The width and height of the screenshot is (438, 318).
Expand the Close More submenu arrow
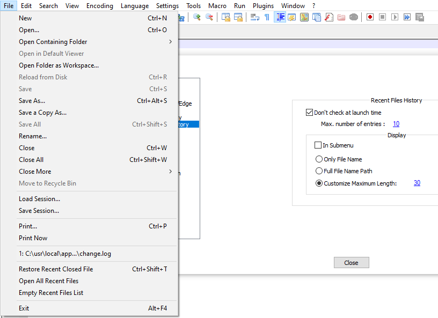pos(170,172)
